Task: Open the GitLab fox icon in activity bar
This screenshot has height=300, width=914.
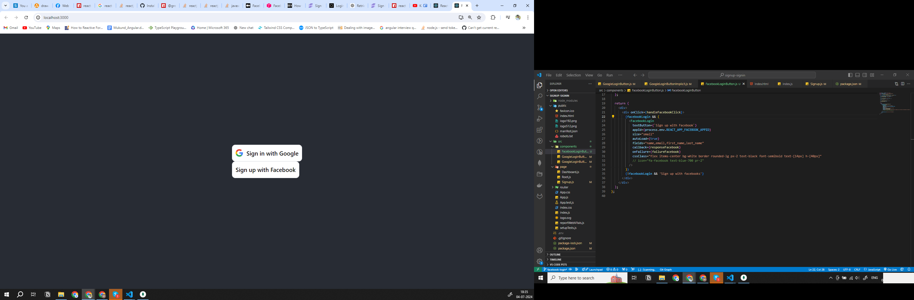Action: 540,196
